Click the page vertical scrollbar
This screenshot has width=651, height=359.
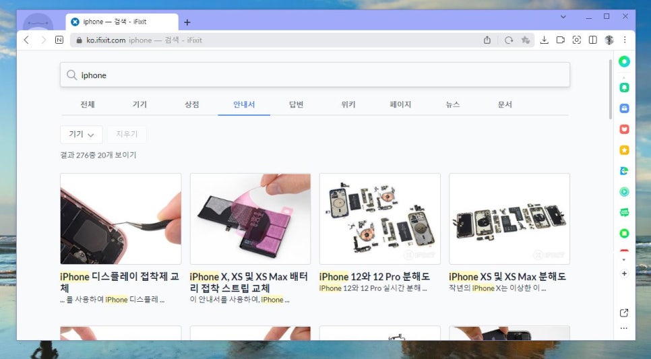point(611,89)
